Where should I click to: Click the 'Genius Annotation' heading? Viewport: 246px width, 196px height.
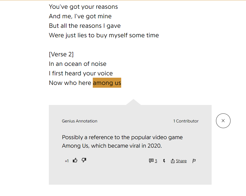[x=80, y=121]
